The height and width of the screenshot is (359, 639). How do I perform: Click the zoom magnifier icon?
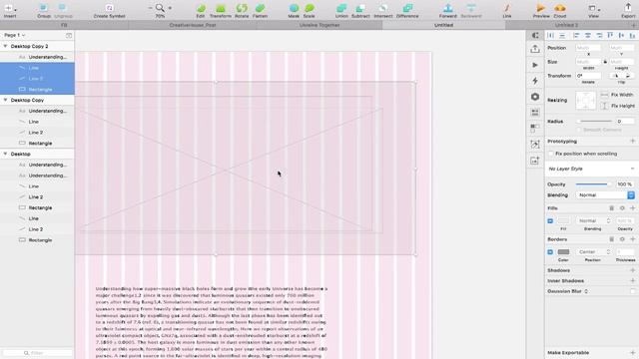click(x=160, y=8)
